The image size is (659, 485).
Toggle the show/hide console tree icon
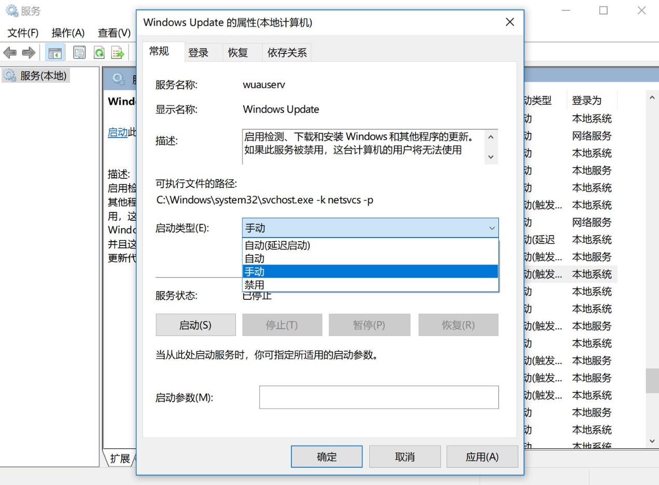coord(54,52)
